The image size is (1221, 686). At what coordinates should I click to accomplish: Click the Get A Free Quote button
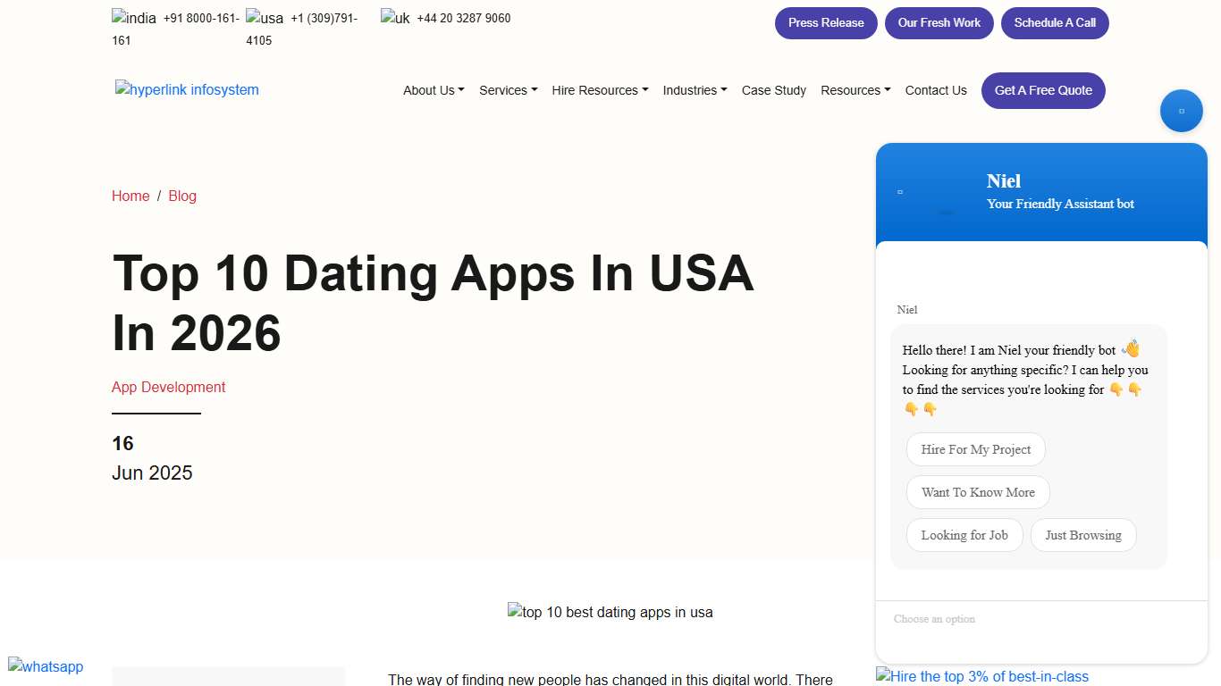(1043, 90)
